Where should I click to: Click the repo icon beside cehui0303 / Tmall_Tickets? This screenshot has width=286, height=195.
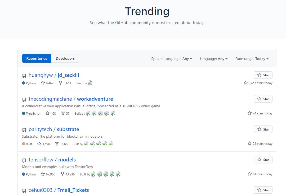tap(24, 191)
